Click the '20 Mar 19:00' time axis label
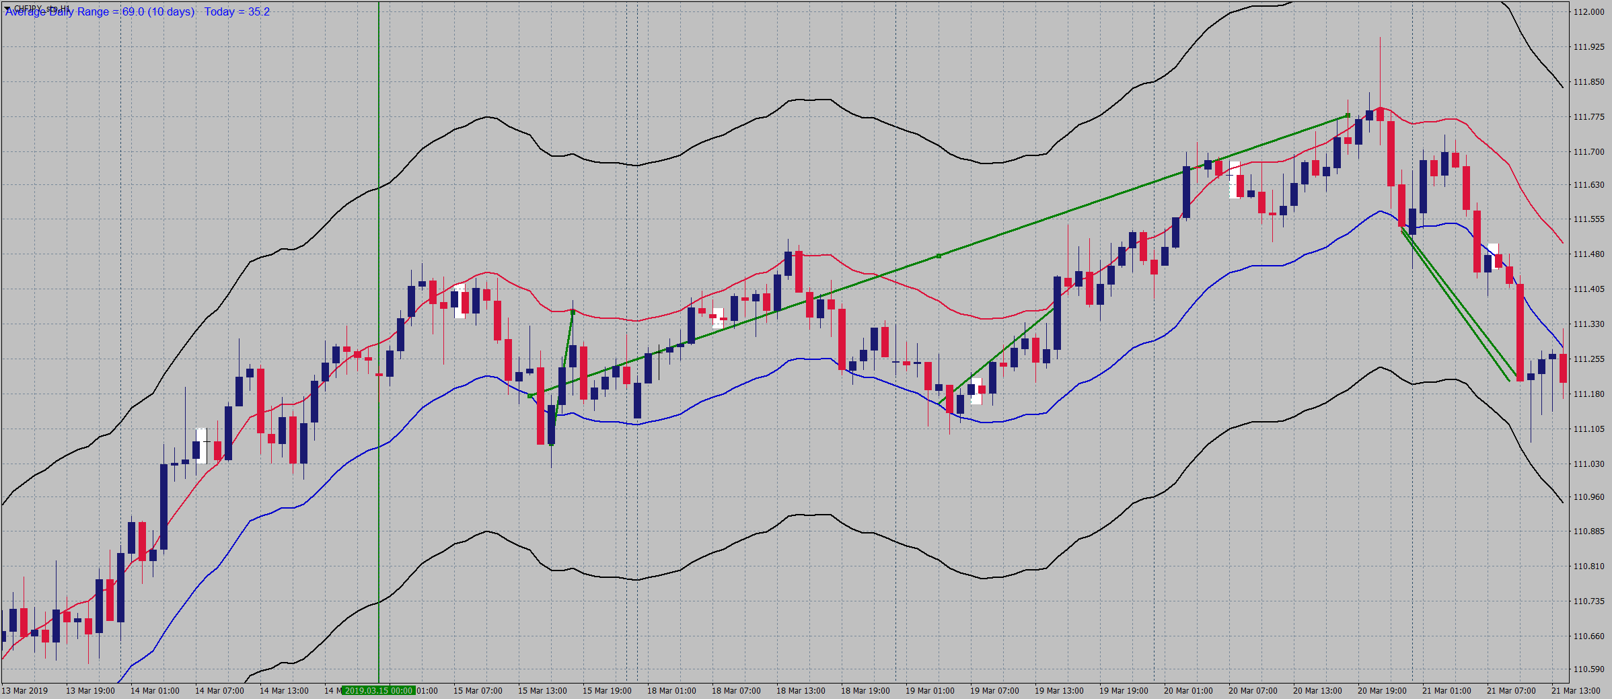 [x=1382, y=691]
